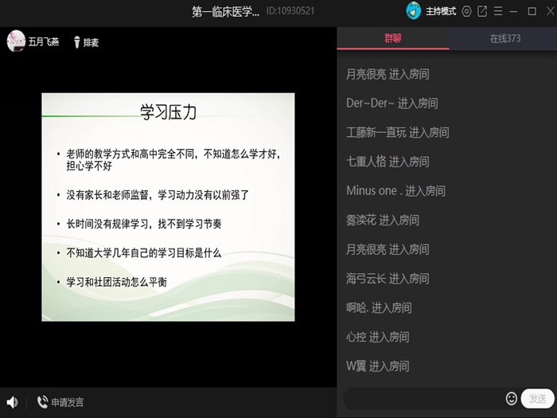Mute the speaker volume icon
557x418 pixels.
[12, 402]
